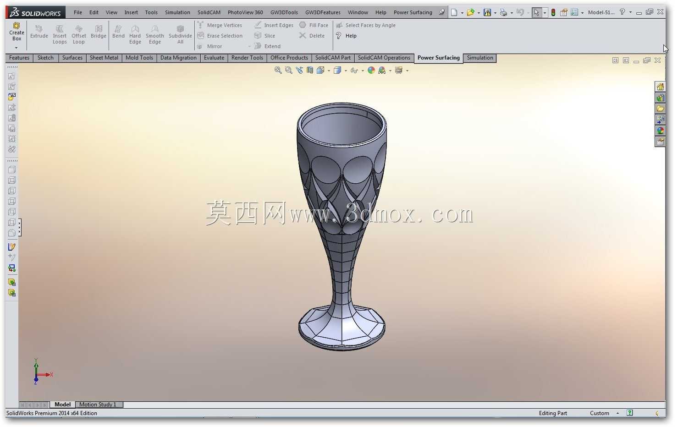Click the Extend command

(267, 46)
